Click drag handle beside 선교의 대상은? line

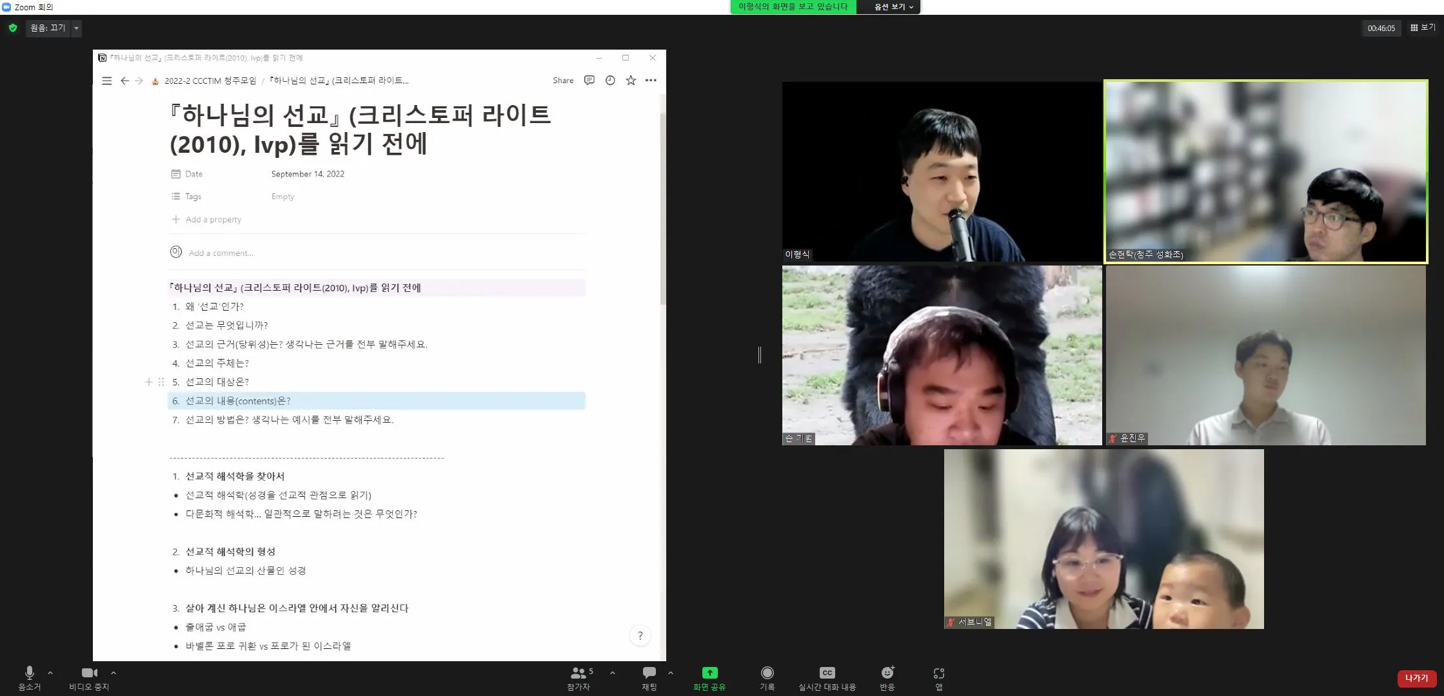click(161, 382)
